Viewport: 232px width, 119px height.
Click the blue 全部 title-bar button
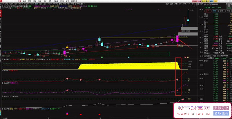(x=211, y=1)
